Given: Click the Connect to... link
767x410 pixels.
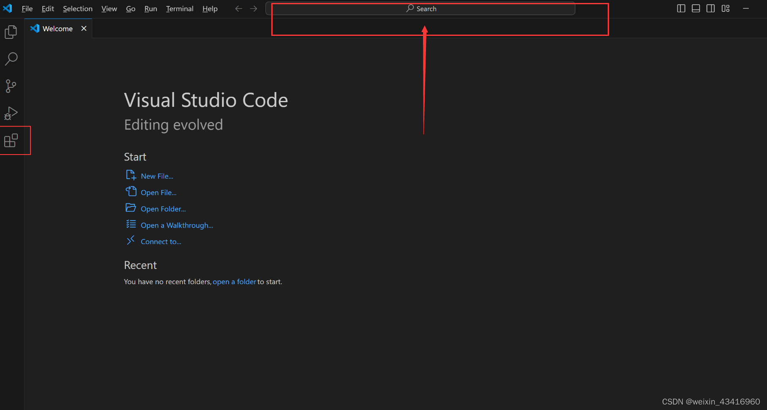Looking at the screenshot, I should [x=161, y=242].
